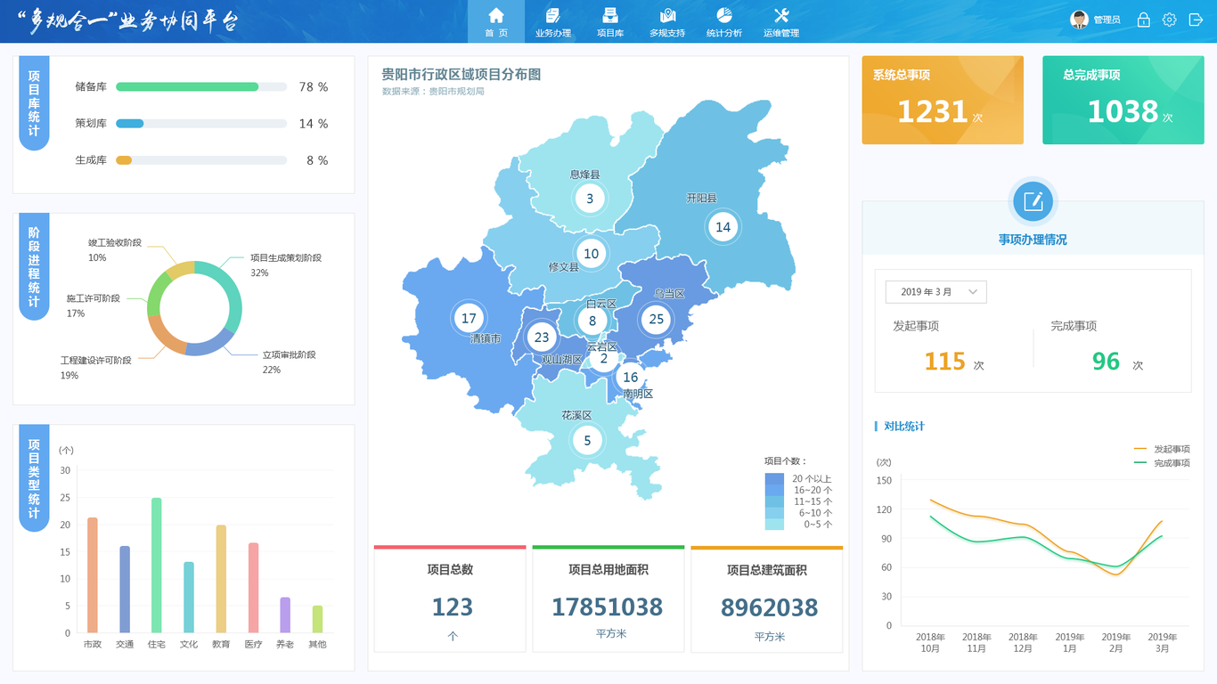Viewport: 1217px width, 684px height.
Task: Click the 总完成事项 green card
Action: point(1123,100)
